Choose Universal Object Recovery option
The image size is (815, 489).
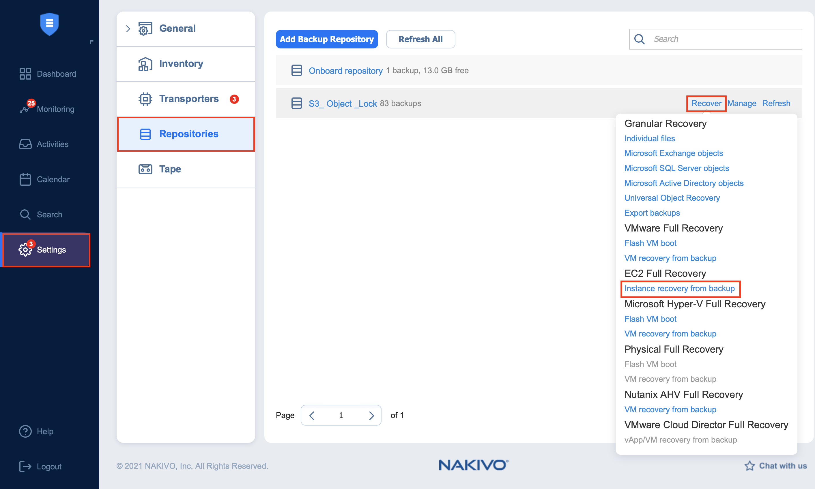click(672, 198)
